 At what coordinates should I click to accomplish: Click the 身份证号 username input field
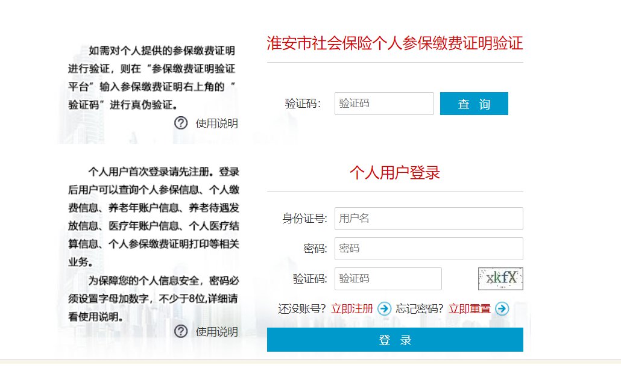coord(429,218)
